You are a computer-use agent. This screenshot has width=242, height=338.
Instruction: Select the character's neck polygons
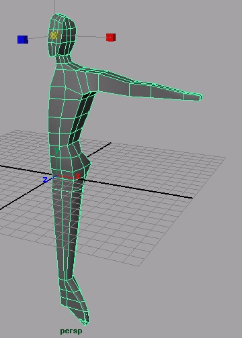click(63, 59)
